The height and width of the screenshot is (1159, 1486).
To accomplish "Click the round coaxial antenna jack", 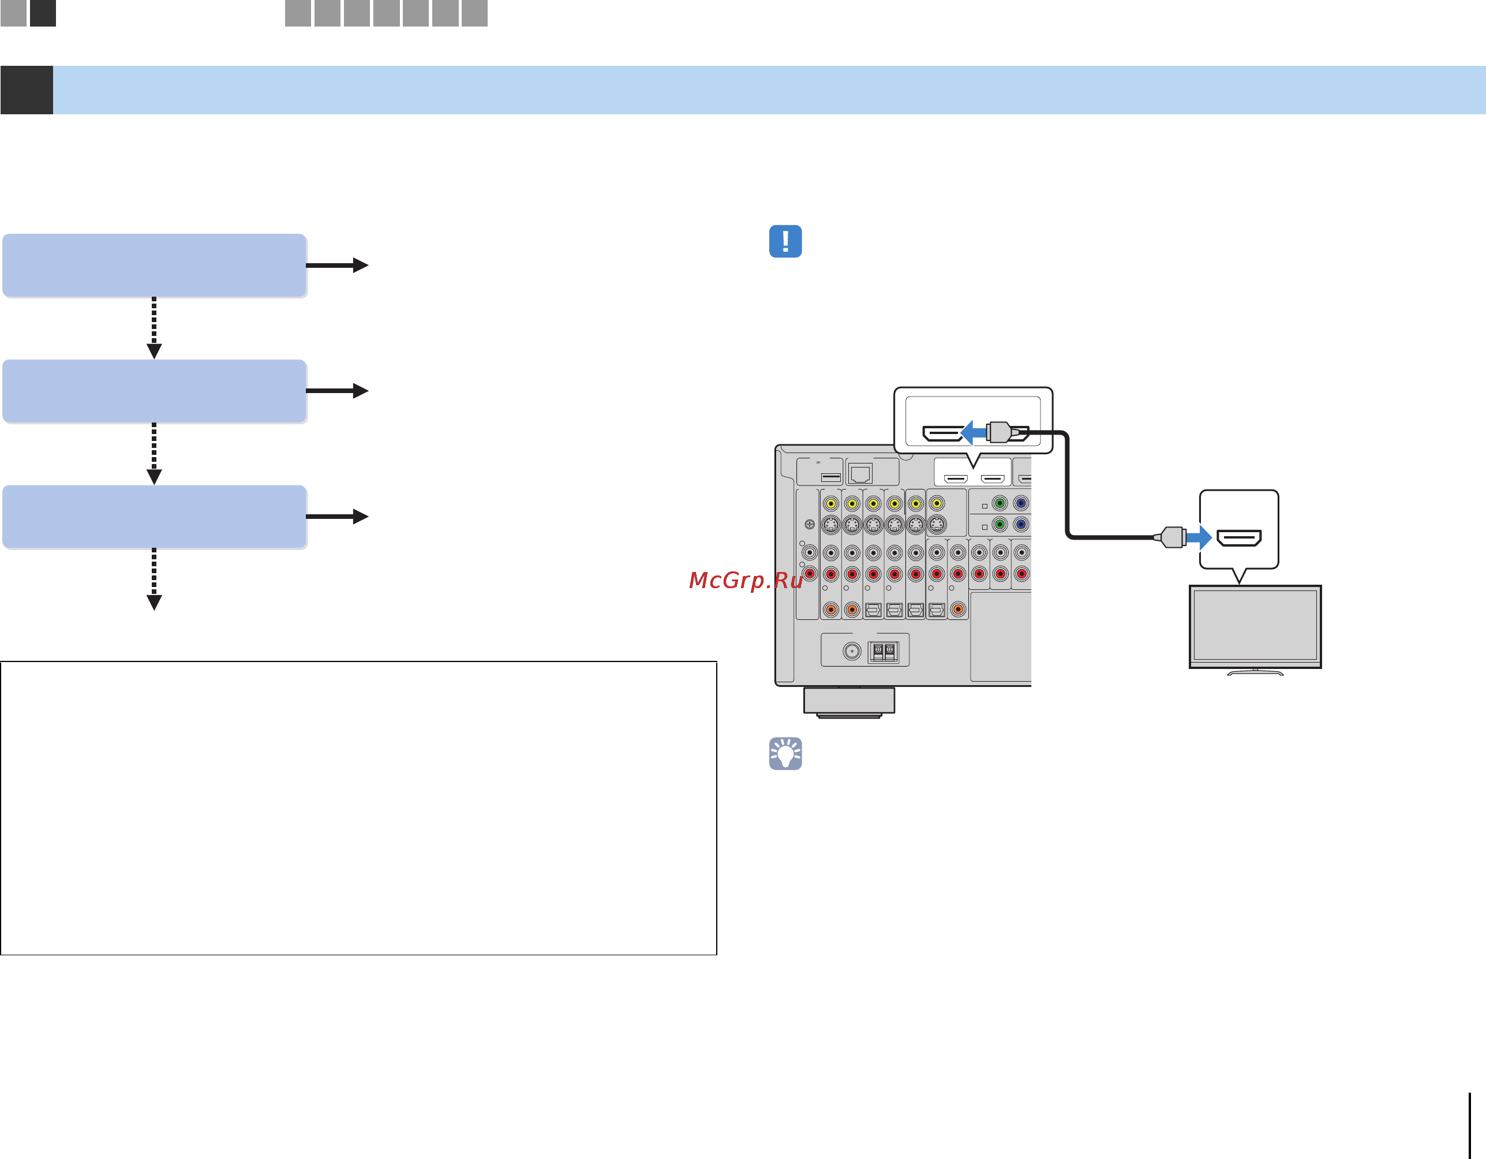I will coord(851,651).
